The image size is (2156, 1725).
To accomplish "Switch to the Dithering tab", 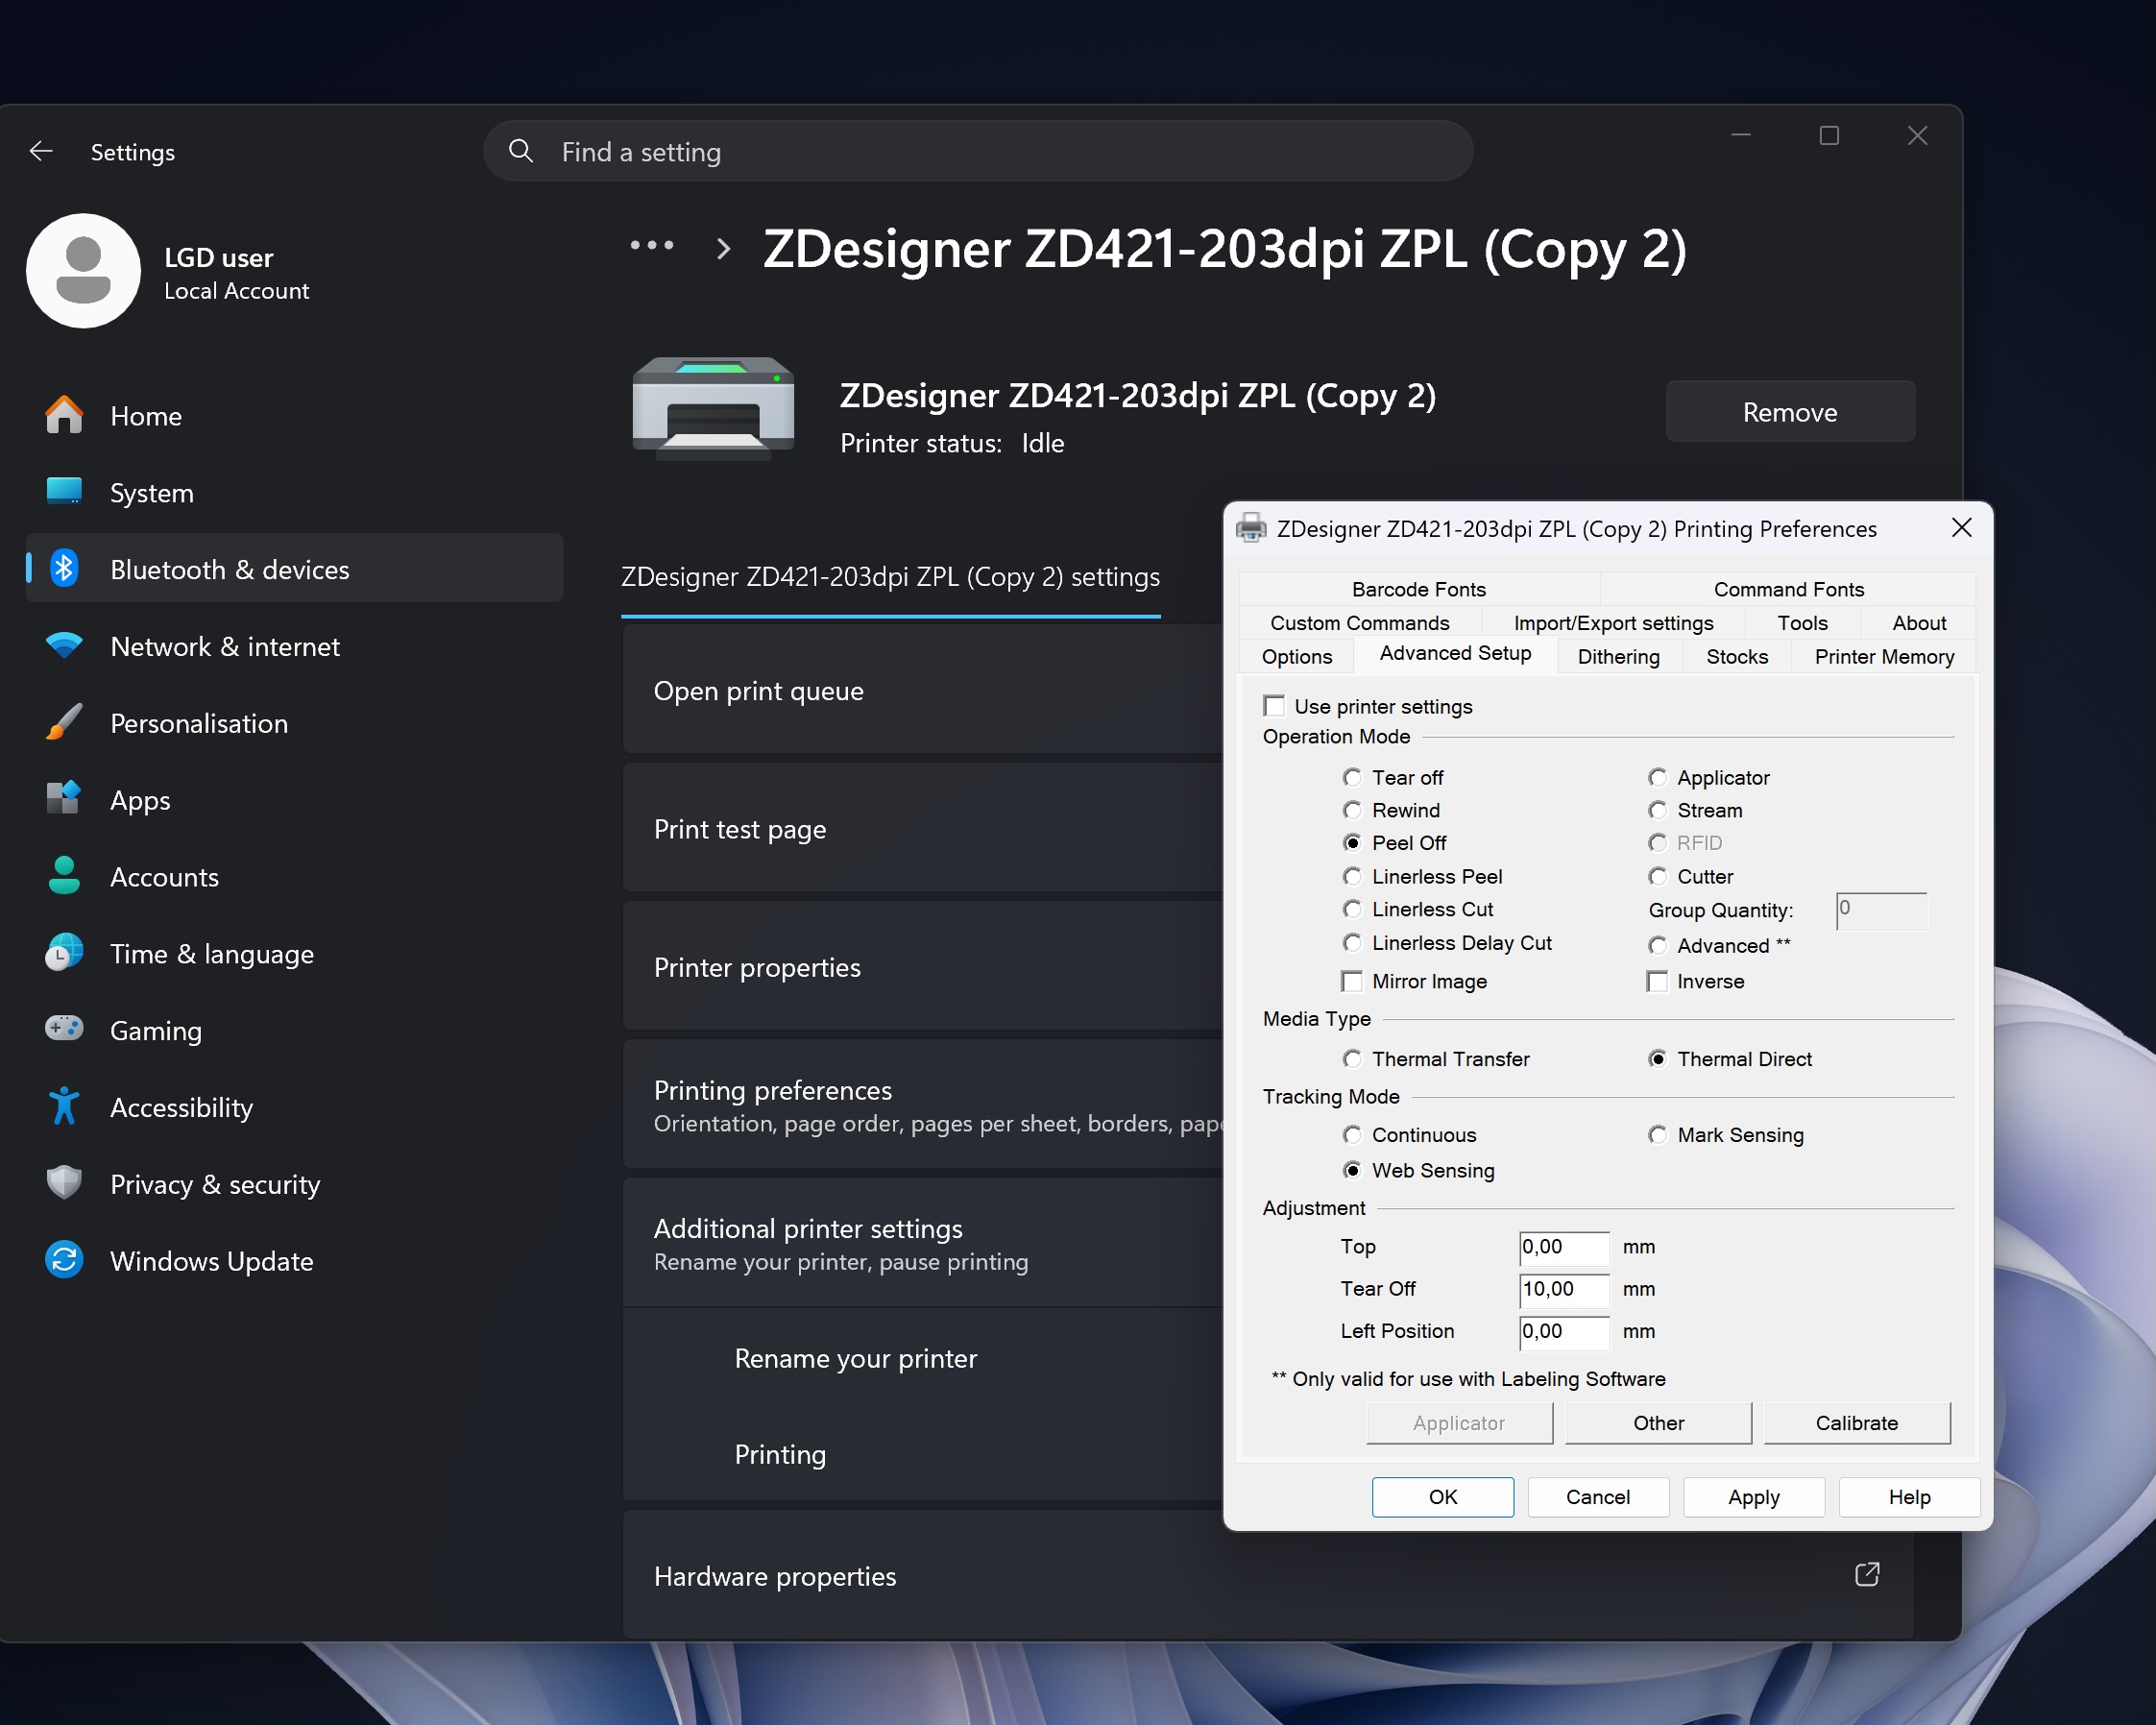I will (1618, 656).
